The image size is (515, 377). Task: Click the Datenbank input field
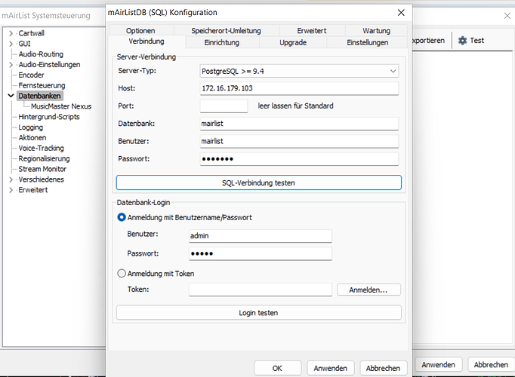click(299, 124)
